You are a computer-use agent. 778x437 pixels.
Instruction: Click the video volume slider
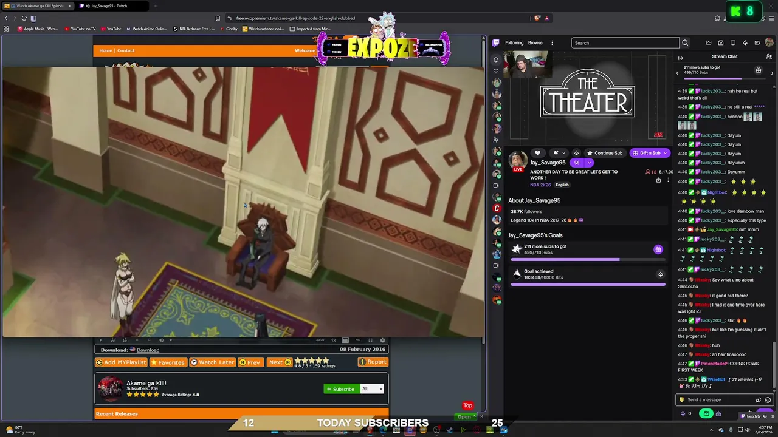point(160,340)
